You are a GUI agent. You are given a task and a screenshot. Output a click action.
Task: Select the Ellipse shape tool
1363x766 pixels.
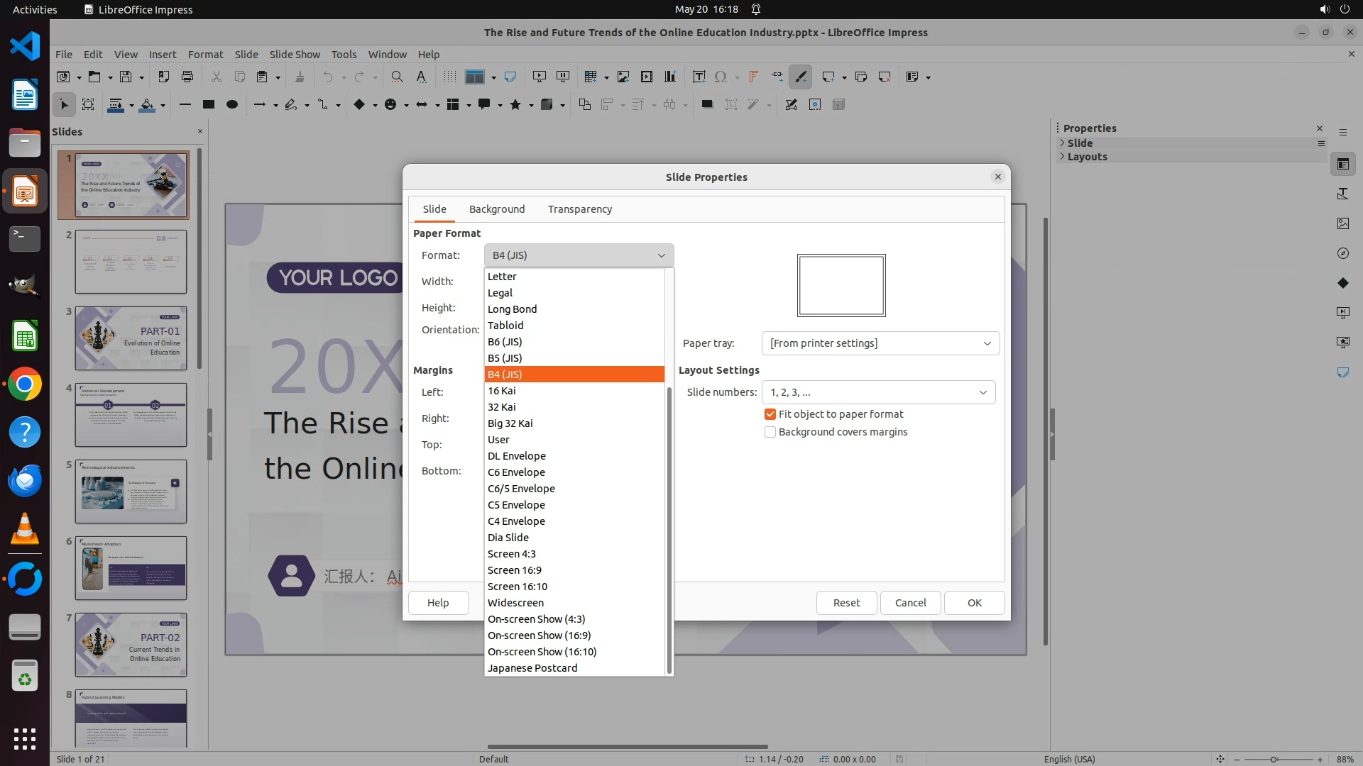pyautogui.click(x=231, y=104)
